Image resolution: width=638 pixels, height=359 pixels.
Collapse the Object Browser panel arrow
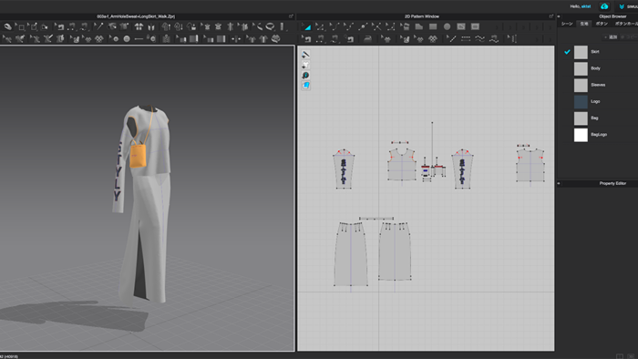click(559, 16)
